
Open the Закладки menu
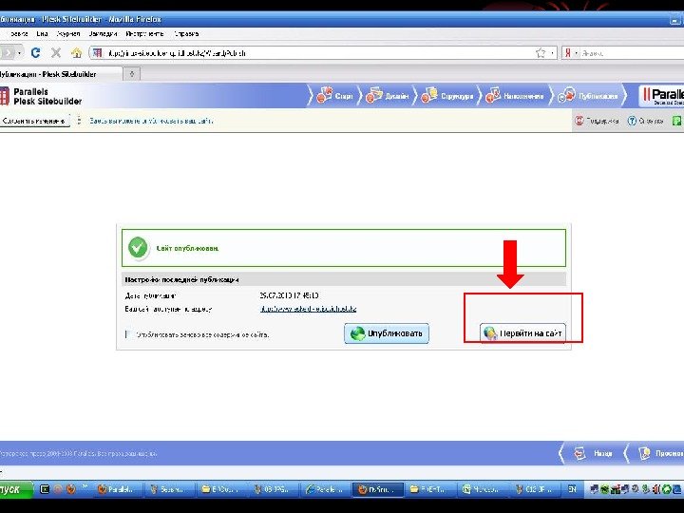click(x=103, y=33)
